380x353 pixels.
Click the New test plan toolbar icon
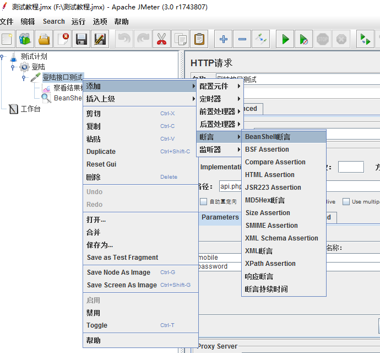tap(7, 39)
